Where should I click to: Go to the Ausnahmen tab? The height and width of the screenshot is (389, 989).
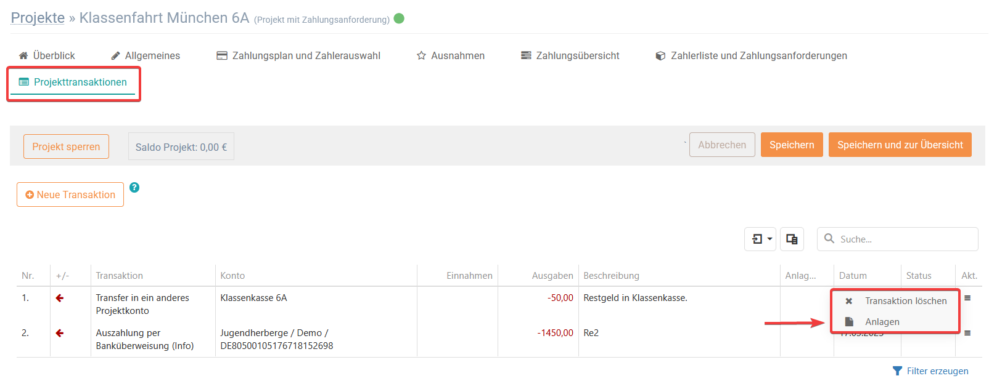pyautogui.click(x=451, y=55)
